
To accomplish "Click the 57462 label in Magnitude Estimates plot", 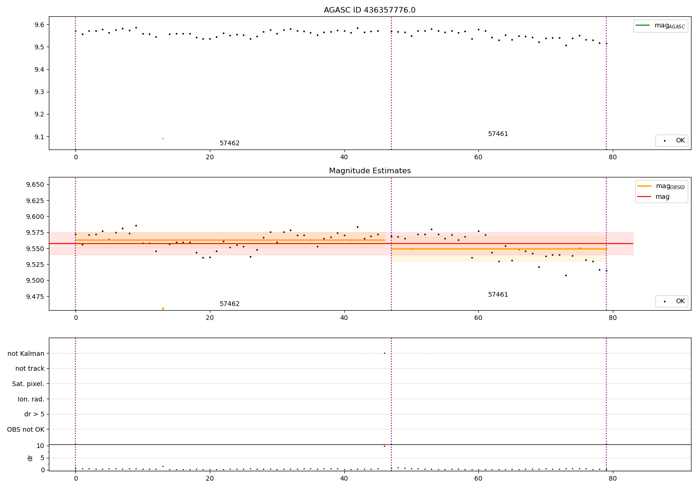I will click(229, 304).
